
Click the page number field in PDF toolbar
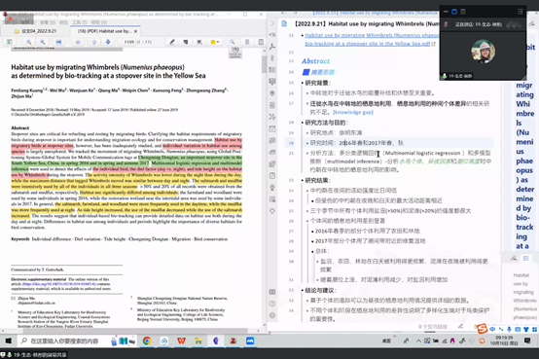click(129, 42)
